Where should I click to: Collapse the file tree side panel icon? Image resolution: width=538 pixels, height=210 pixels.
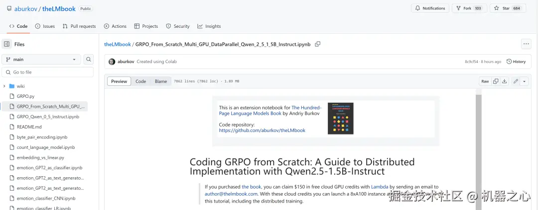[6, 44]
